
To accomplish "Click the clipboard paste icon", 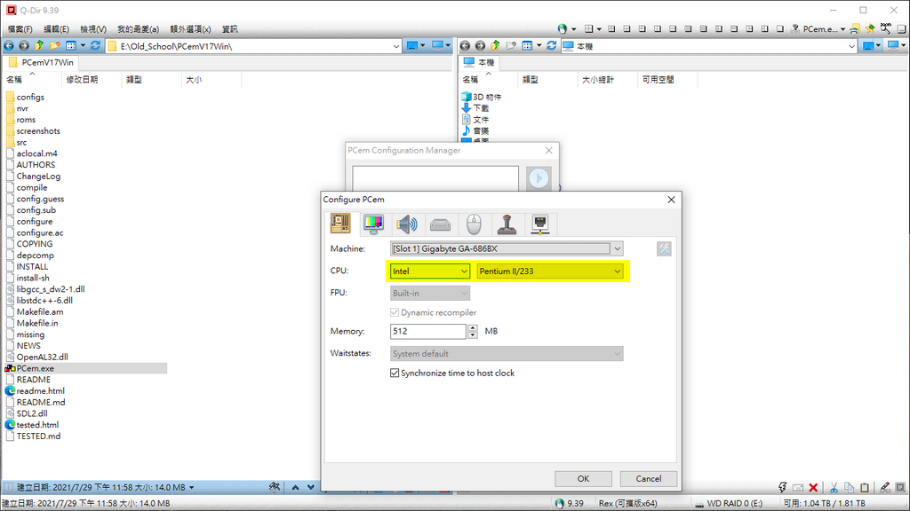I will click(865, 487).
